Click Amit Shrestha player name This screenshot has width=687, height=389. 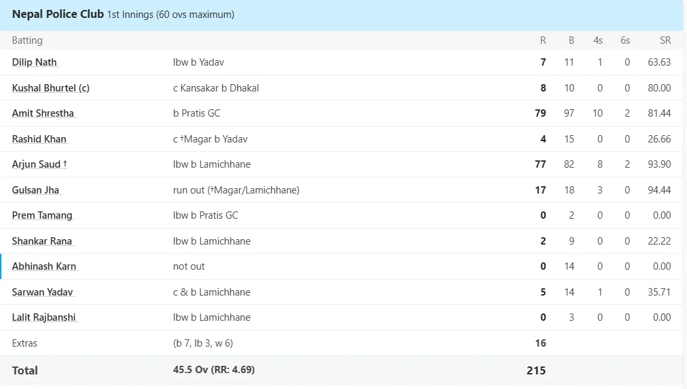[x=43, y=113]
